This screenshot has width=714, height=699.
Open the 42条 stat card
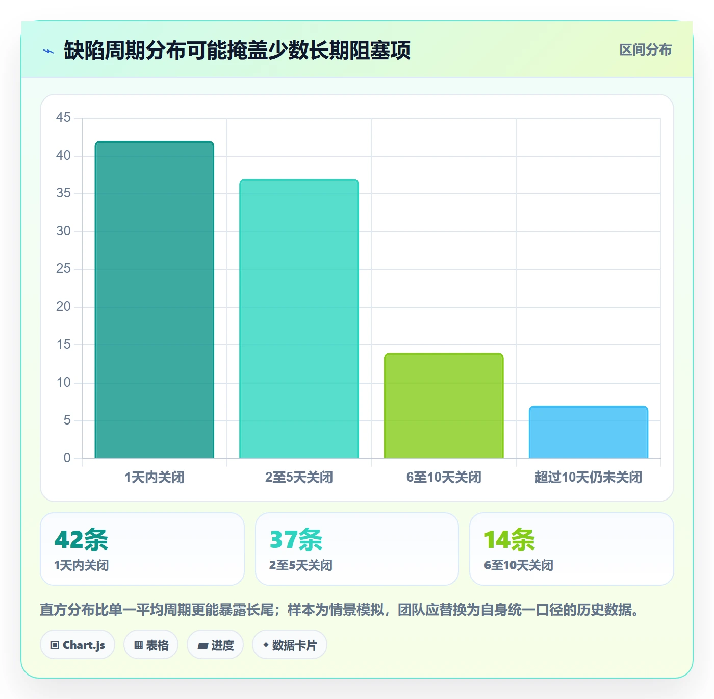click(x=142, y=549)
